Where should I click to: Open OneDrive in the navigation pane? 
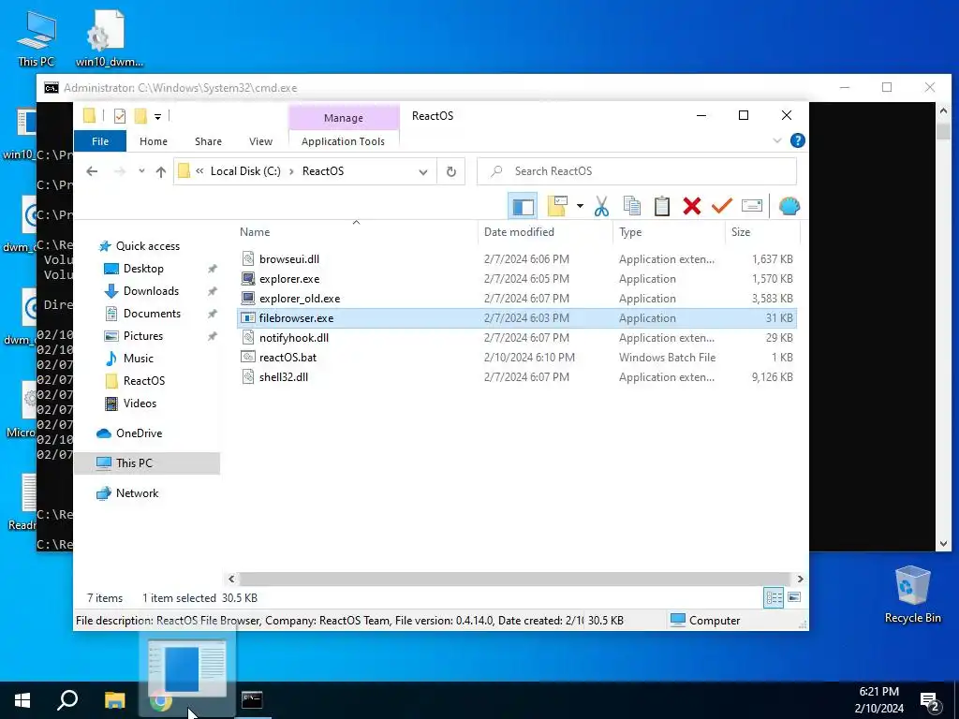pyautogui.click(x=139, y=433)
